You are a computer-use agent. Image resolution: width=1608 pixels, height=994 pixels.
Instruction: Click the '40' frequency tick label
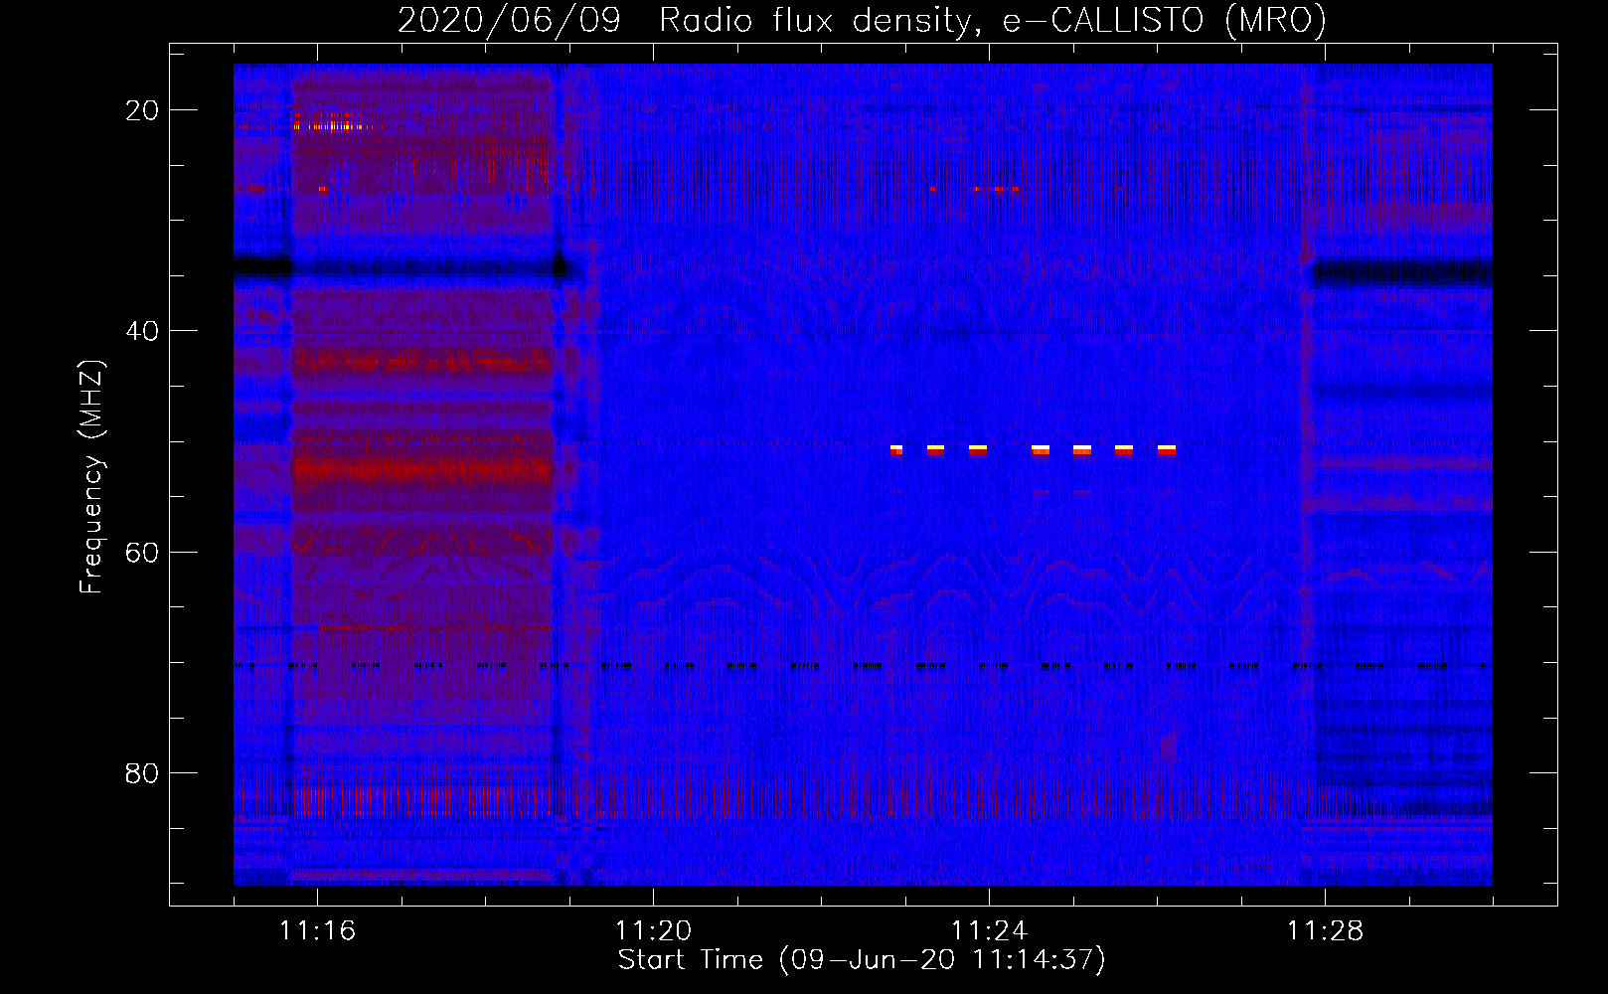142,331
